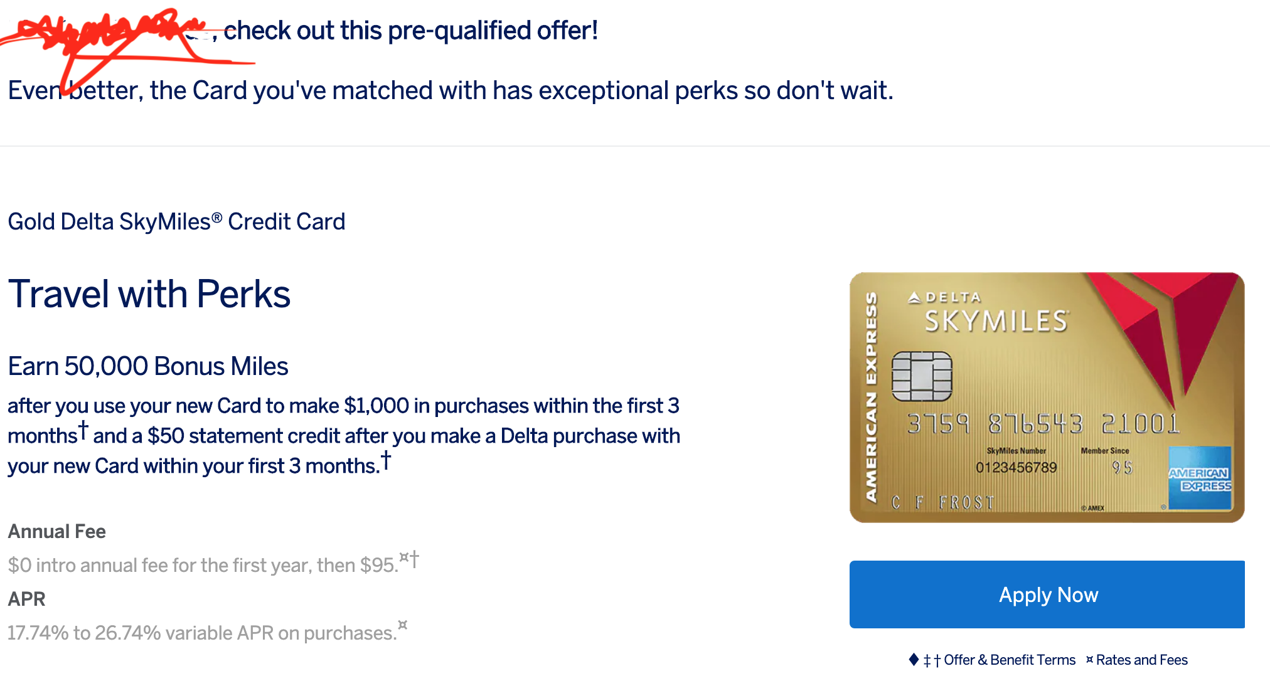Image resolution: width=1270 pixels, height=676 pixels.
Task: Click the 'Earn 50,000 Bonus Miles' heading
Action: pos(148,366)
